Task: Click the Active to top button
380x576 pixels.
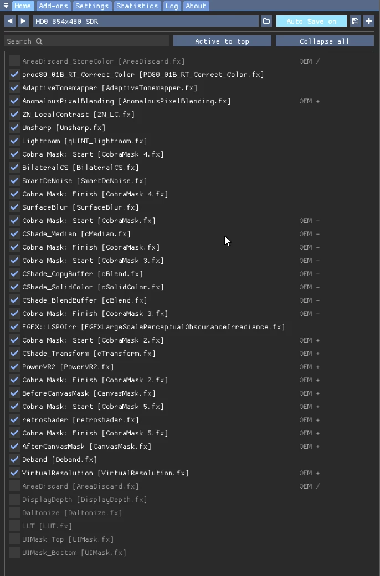Action: pyautogui.click(x=222, y=41)
